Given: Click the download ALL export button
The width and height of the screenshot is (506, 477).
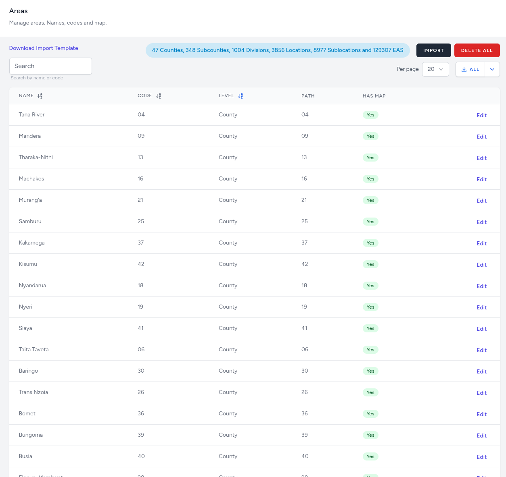Looking at the screenshot, I should click(x=470, y=69).
